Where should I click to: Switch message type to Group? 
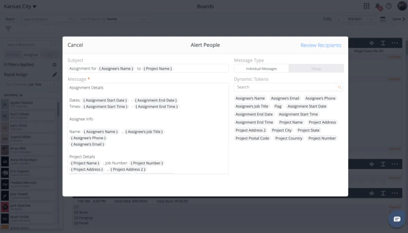click(316, 69)
